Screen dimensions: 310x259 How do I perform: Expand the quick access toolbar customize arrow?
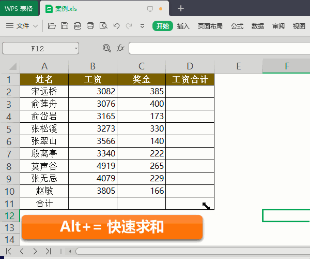pyautogui.click(x=142, y=26)
